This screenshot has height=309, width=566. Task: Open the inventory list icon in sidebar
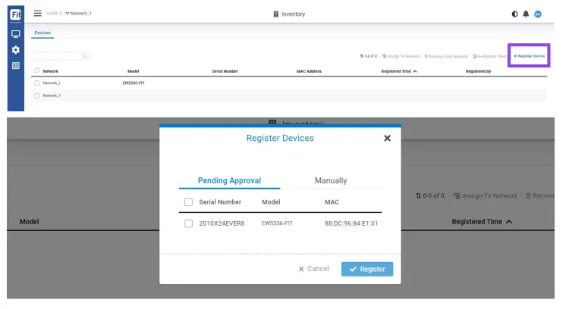pos(16,66)
